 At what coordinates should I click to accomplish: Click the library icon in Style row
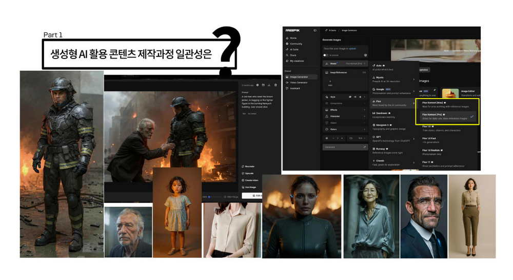pos(350,97)
